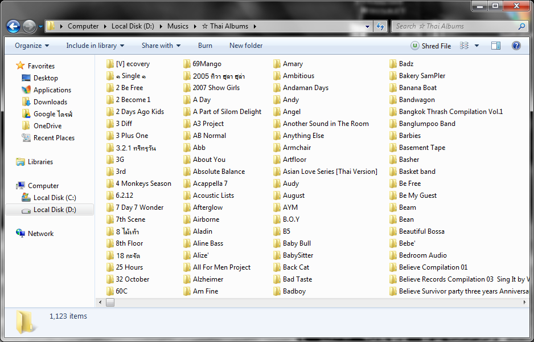Image resolution: width=534 pixels, height=342 pixels.
Task: Select the 69Mango folder icon
Action: (187, 64)
